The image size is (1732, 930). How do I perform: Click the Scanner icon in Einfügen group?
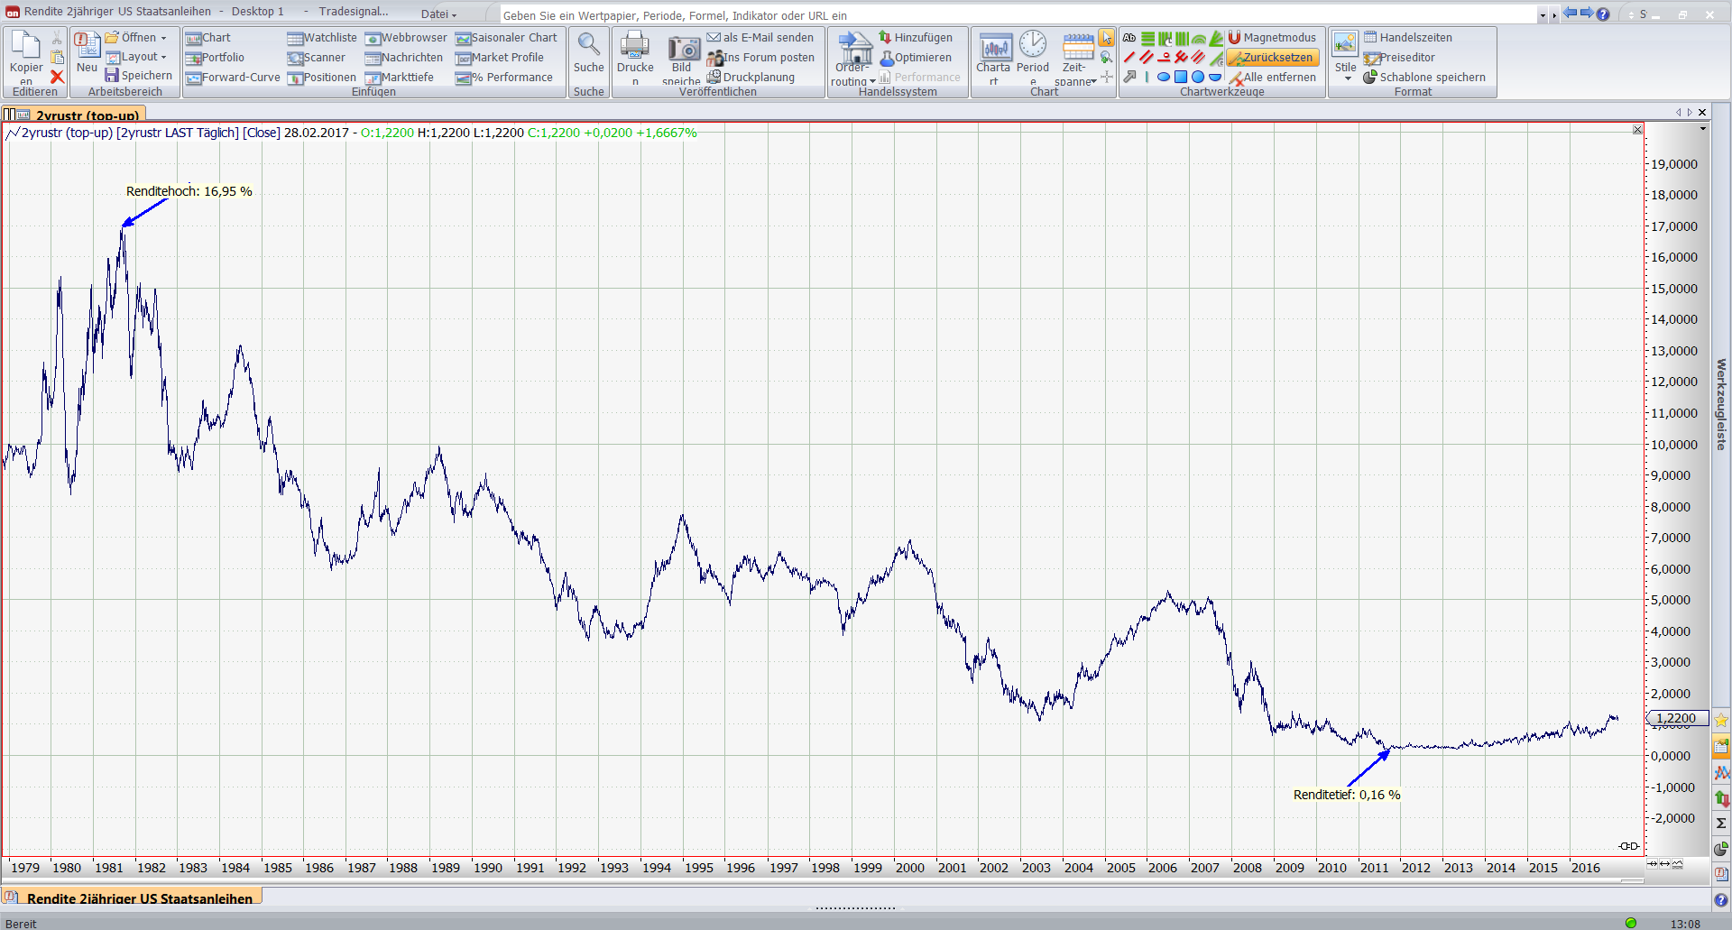[x=295, y=58]
